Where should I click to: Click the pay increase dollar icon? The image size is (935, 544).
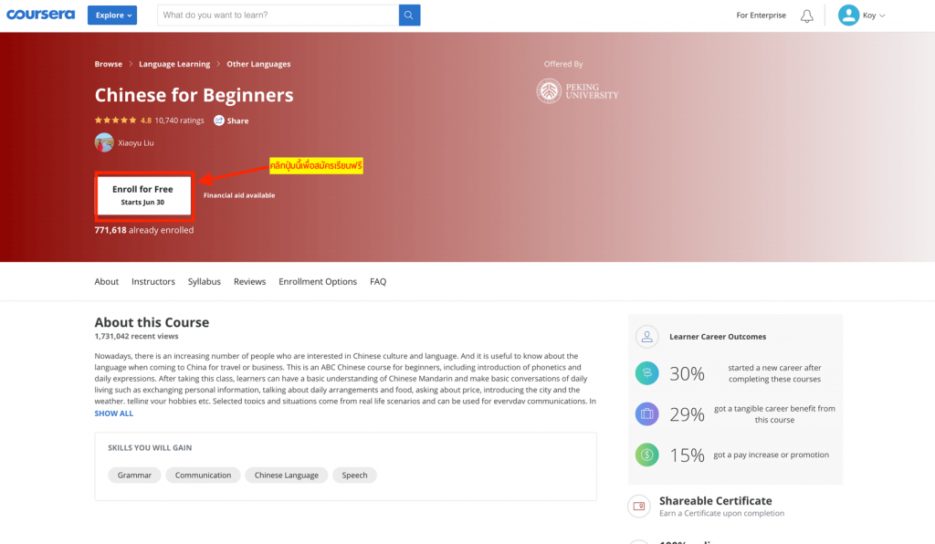tap(647, 455)
